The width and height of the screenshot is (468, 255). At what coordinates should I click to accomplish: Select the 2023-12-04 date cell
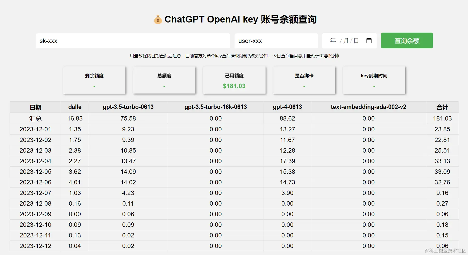click(36, 161)
